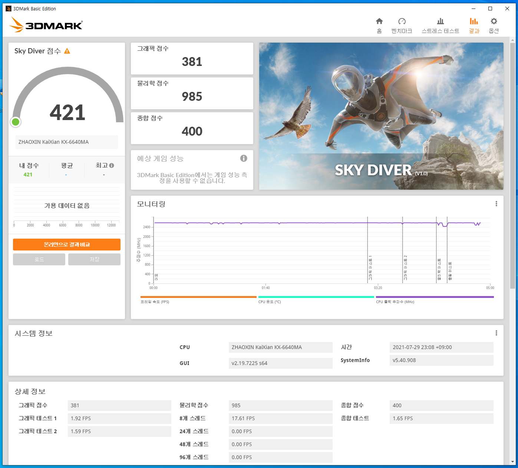Click the graphics test 2 marker in the chart
Image resolution: width=518 pixels, height=468 pixels.
tap(405, 268)
